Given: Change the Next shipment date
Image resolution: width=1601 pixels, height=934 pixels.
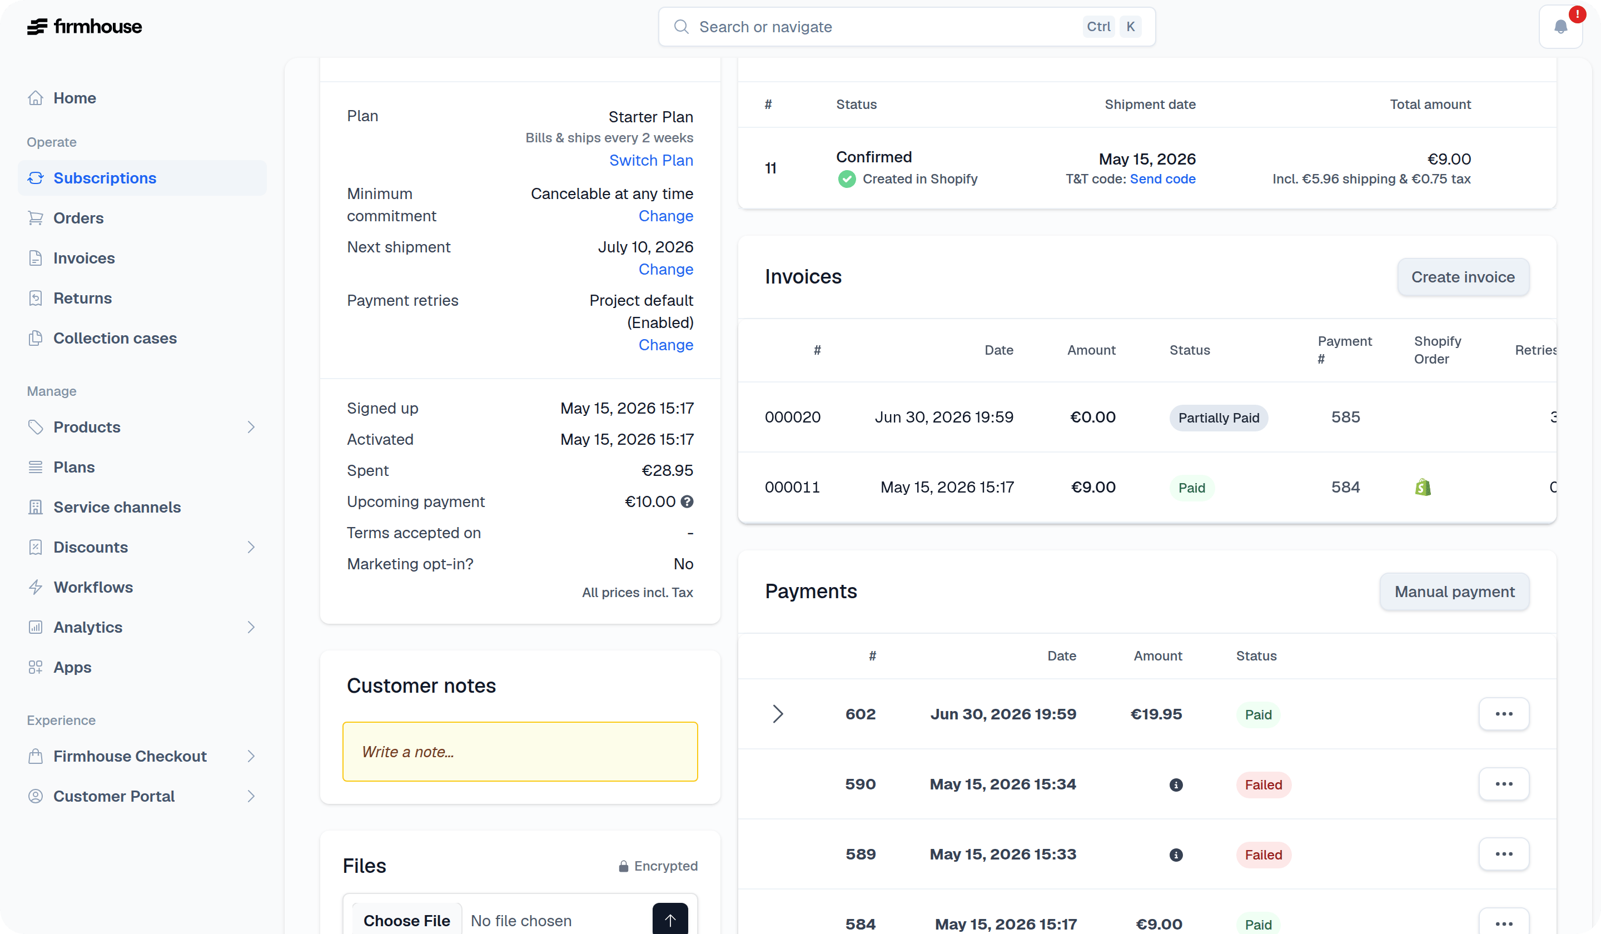Looking at the screenshot, I should pyautogui.click(x=666, y=270).
